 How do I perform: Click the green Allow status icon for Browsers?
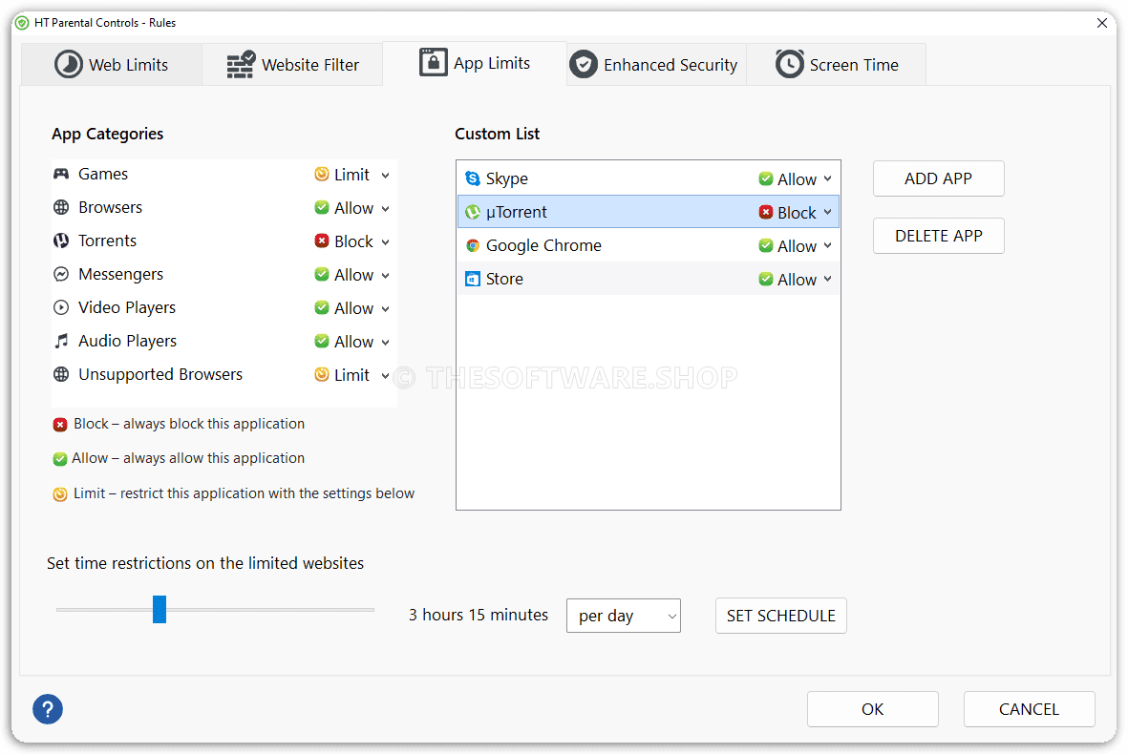pyautogui.click(x=322, y=208)
